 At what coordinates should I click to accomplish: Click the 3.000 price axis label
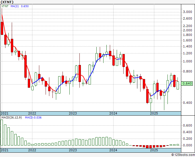point(188,12)
